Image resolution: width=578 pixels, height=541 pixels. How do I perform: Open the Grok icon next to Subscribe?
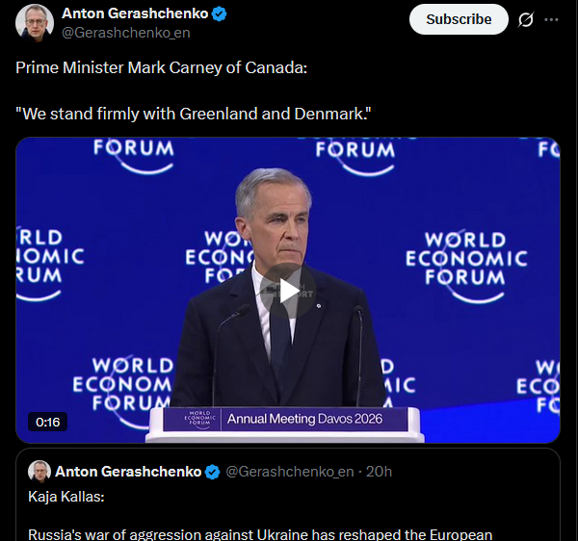point(526,19)
